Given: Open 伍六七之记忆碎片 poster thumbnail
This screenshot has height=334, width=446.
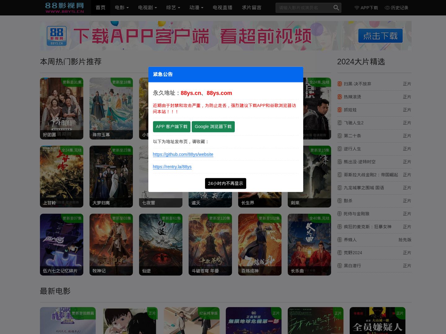Looking at the screenshot, I should (62, 245).
